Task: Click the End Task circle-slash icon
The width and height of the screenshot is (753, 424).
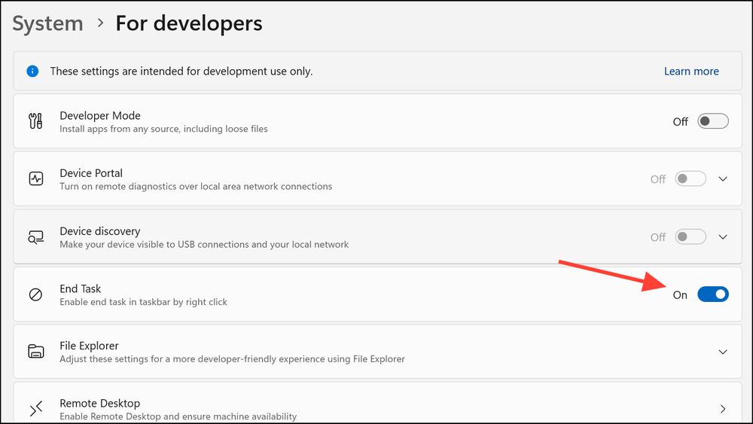Action: pyautogui.click(x=35, y=294)
